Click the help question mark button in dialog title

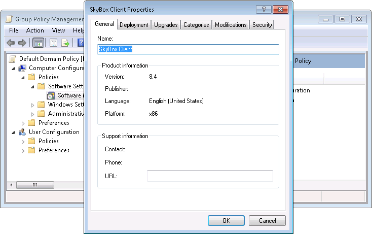(x=264, y=10)
